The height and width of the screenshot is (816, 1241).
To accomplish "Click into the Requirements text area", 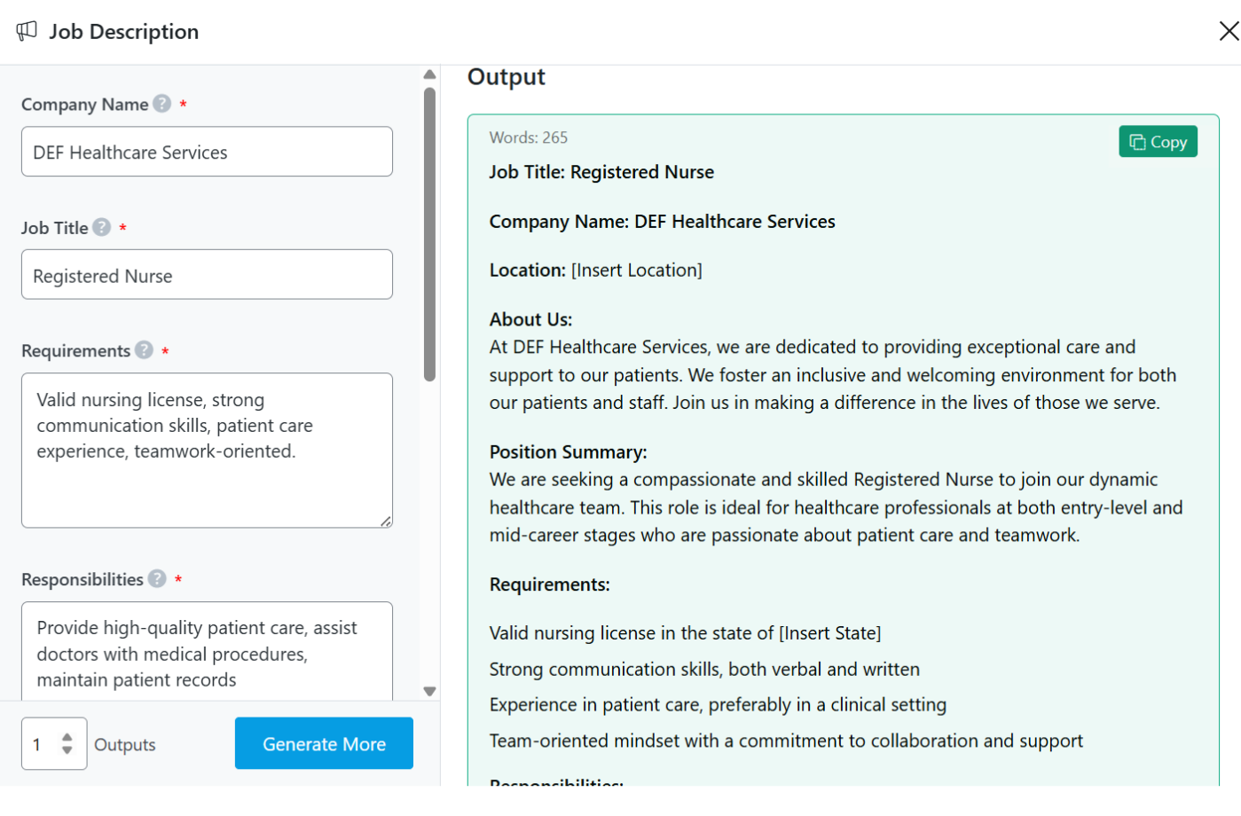I will pos(207,451).
